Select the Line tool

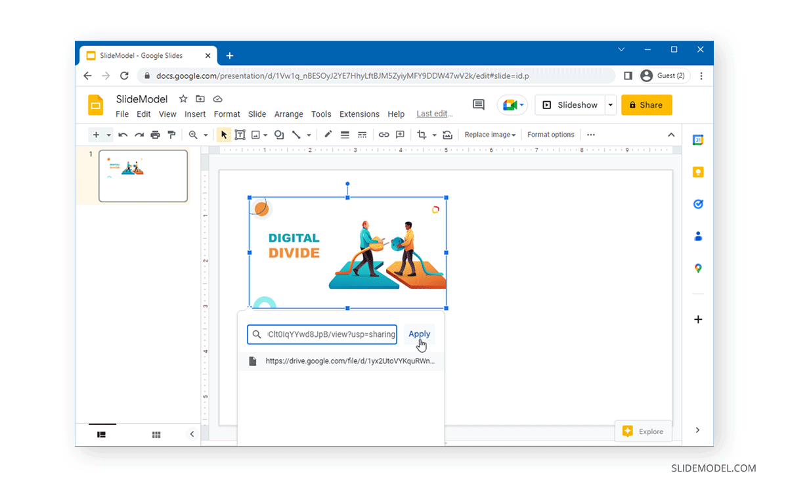[297, 135]
